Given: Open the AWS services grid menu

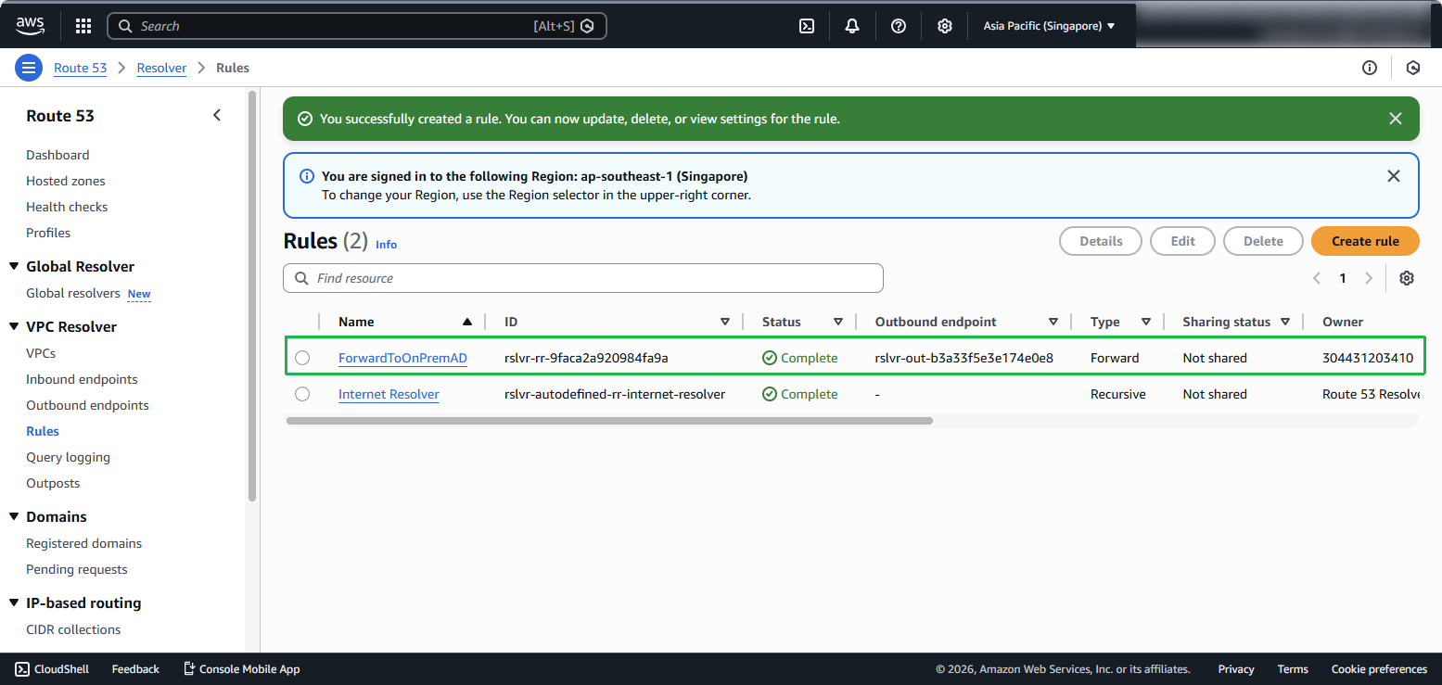Looking at the screenshot, I should 83,26.
